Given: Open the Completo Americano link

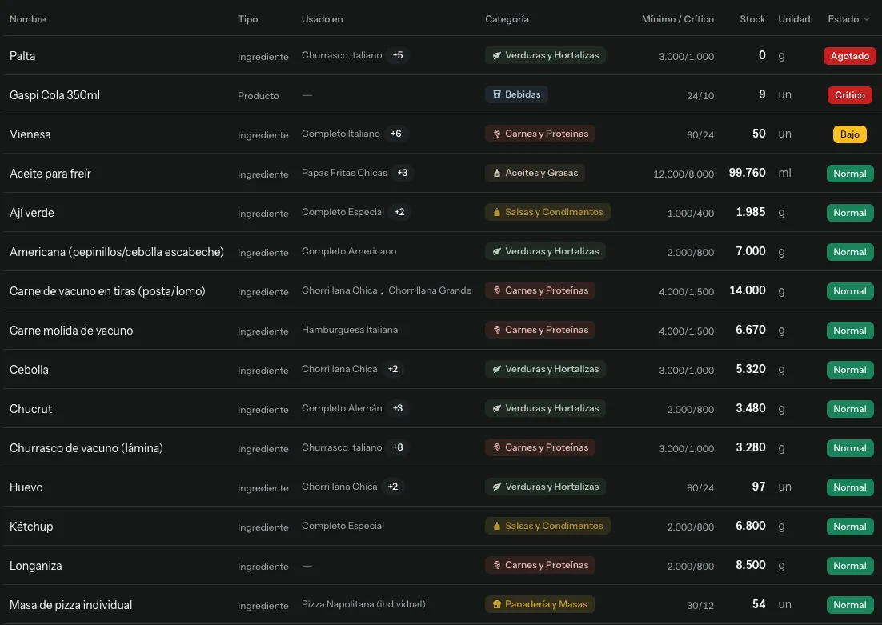Looking at the screenshot, I should coord(349,251).
